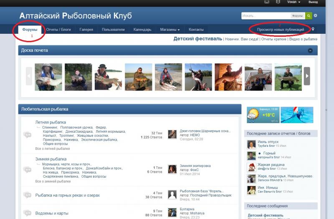Switch to the Галерея tab

tap(86, 30)
